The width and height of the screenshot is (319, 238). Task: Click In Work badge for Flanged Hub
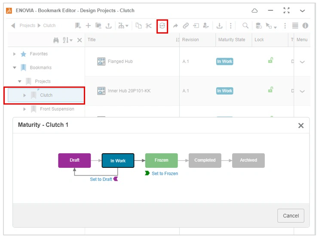coord(224,62)
